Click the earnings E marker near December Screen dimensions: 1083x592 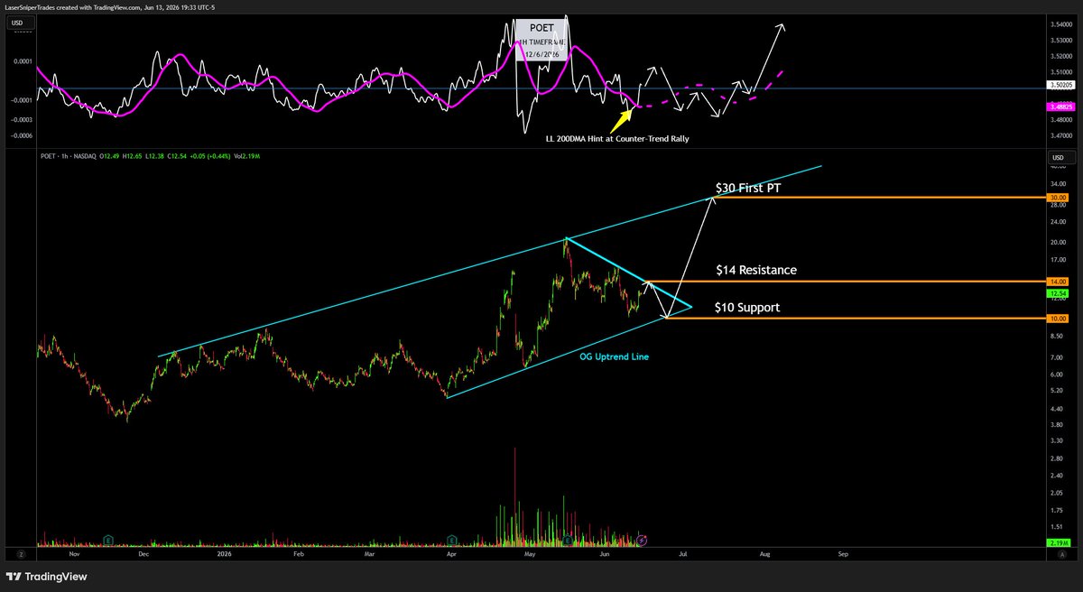coord(109,539)
